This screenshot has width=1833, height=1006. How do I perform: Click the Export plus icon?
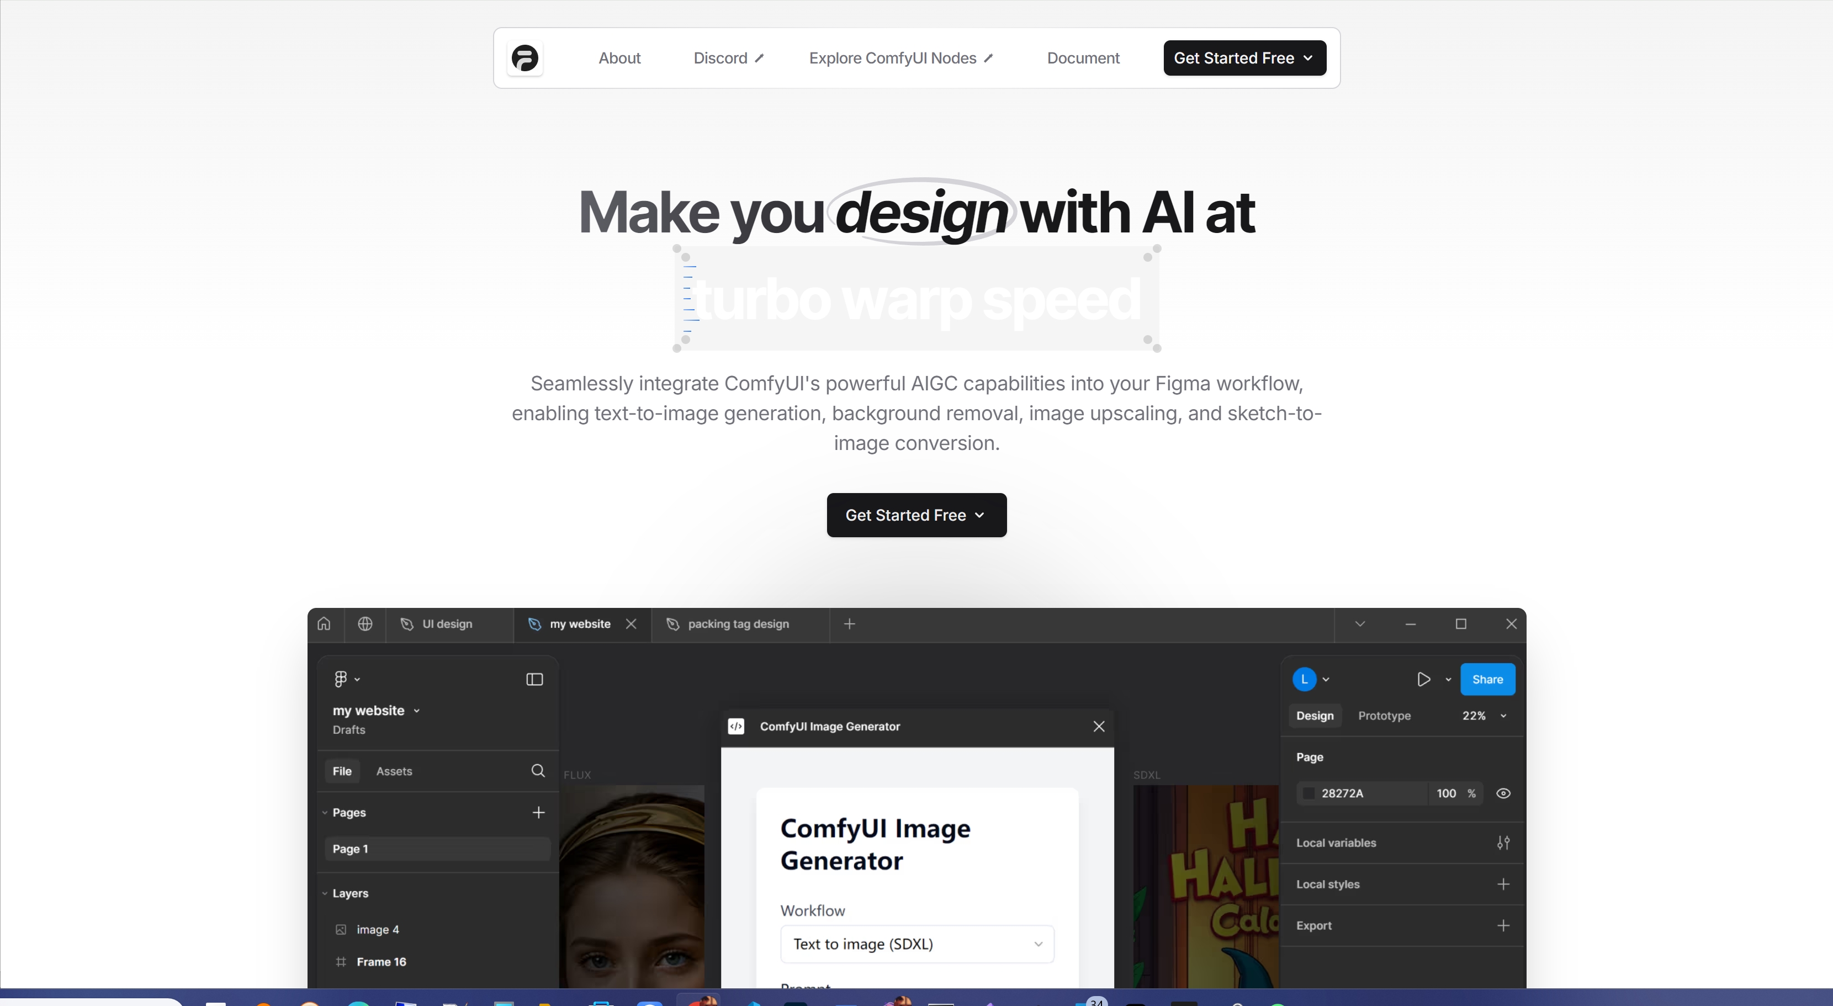(x=1503, y=925)
